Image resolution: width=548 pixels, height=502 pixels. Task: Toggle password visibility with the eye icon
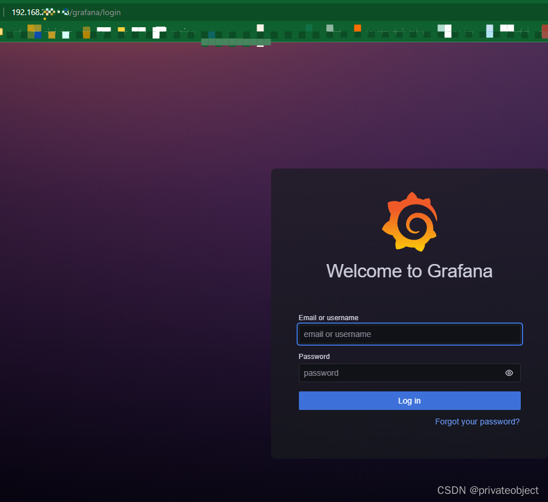pyautogui.click(x=509, y=373)
